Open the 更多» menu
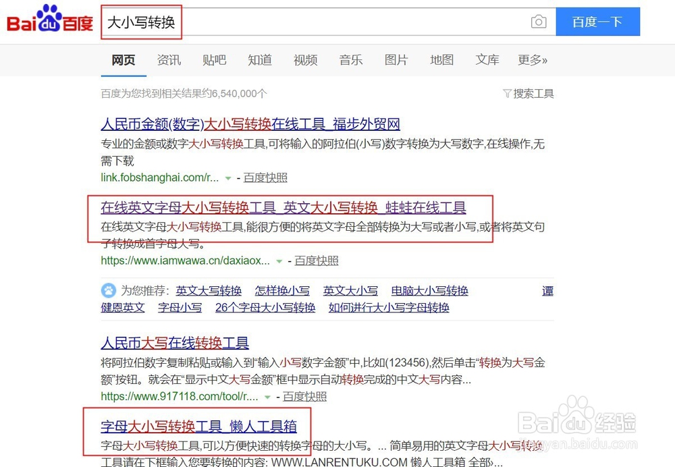Viewport: 675px width, 467px height. tap(532, 60)
